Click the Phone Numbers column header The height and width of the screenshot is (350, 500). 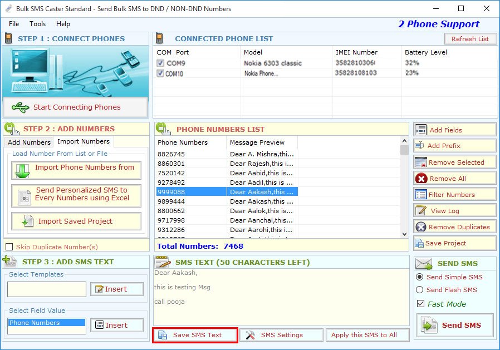(x=190, y=142)
